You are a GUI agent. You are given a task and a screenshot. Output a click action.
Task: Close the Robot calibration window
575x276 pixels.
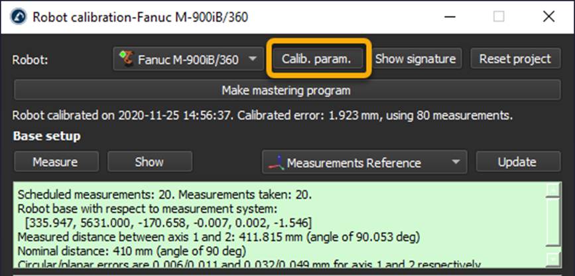548,17
